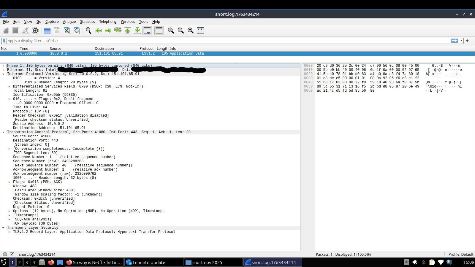The image size is (475, 267).
Task: Reload the capture file from toolbar
Action: (x=77, y=31)
